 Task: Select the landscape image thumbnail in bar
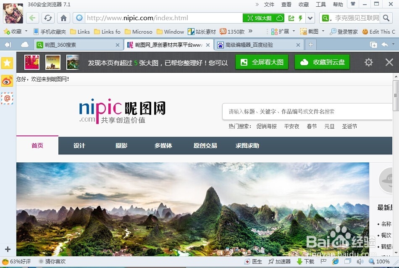click(x=73, y=62)
